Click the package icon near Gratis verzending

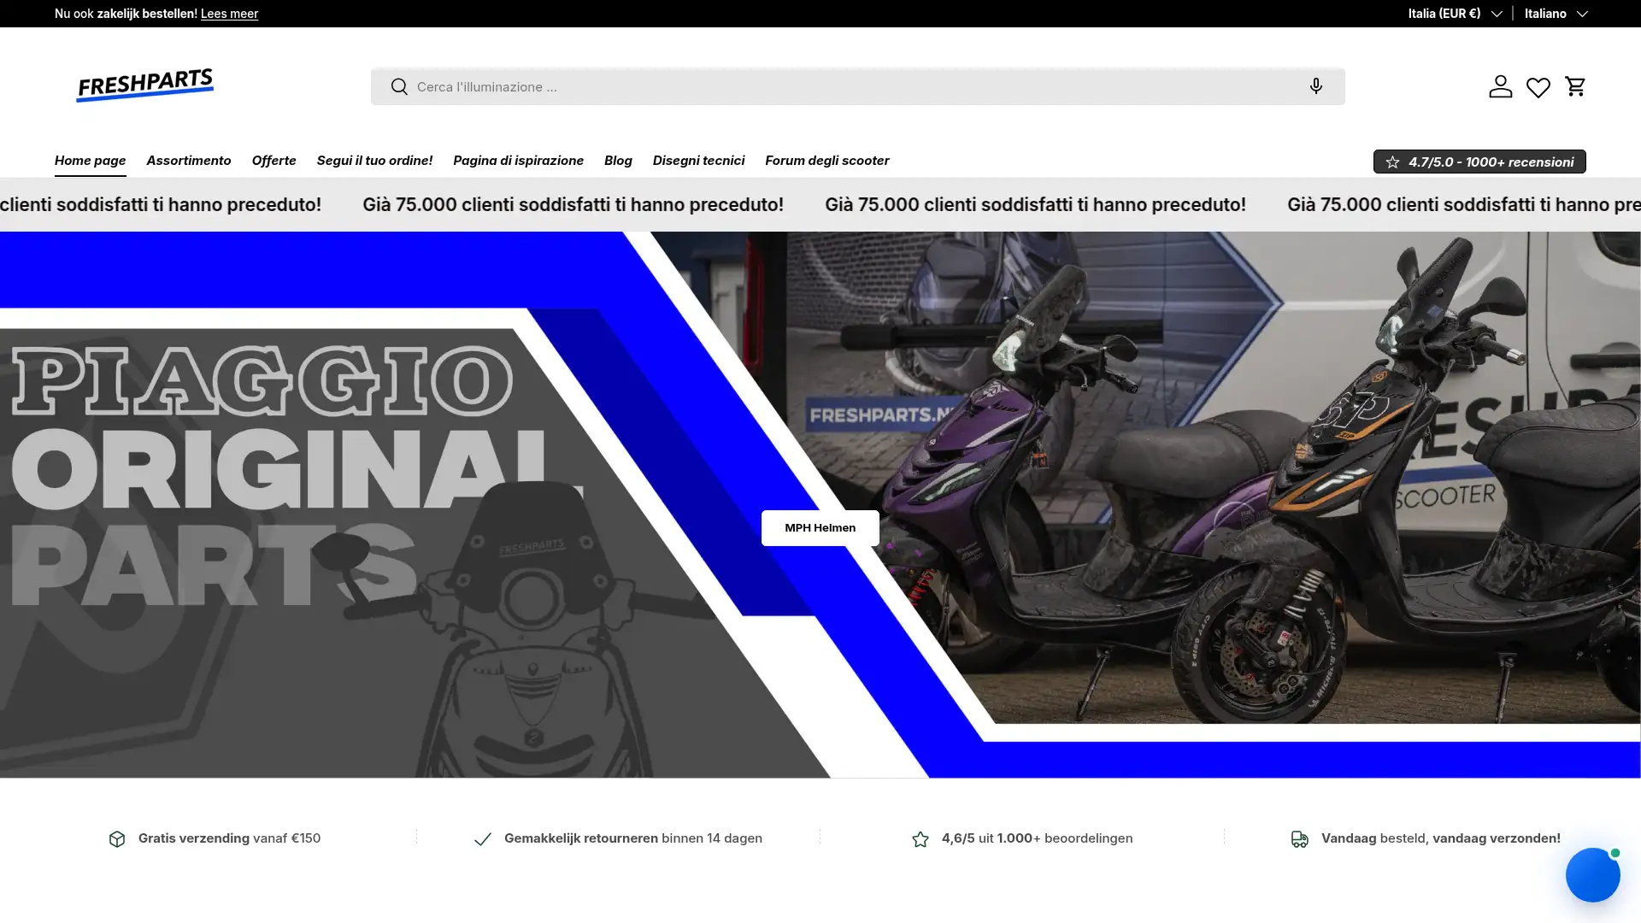117,839
